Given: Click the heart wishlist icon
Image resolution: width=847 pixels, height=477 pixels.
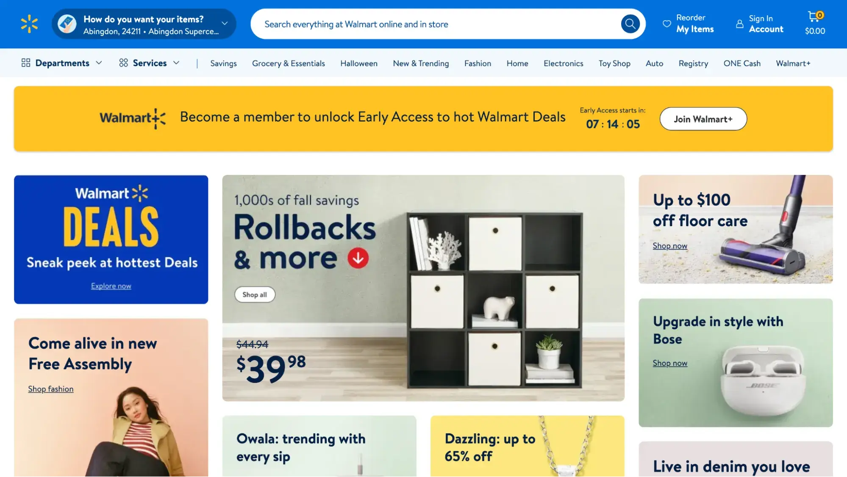Looking at the screenshot, I should (x=666, y=23).
